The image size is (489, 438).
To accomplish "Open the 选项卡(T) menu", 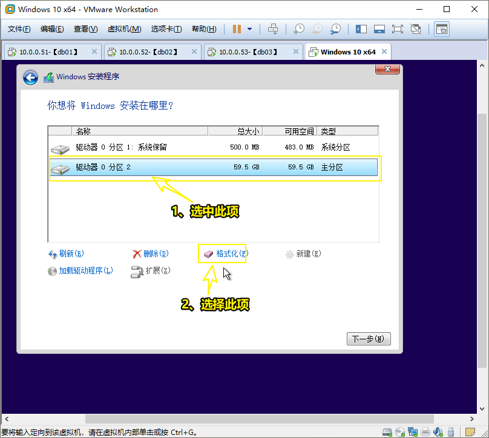I will 166,29.
